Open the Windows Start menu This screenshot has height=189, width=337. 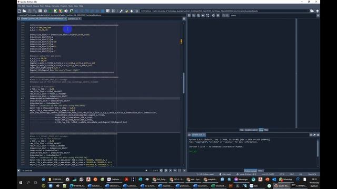(21, 183)
